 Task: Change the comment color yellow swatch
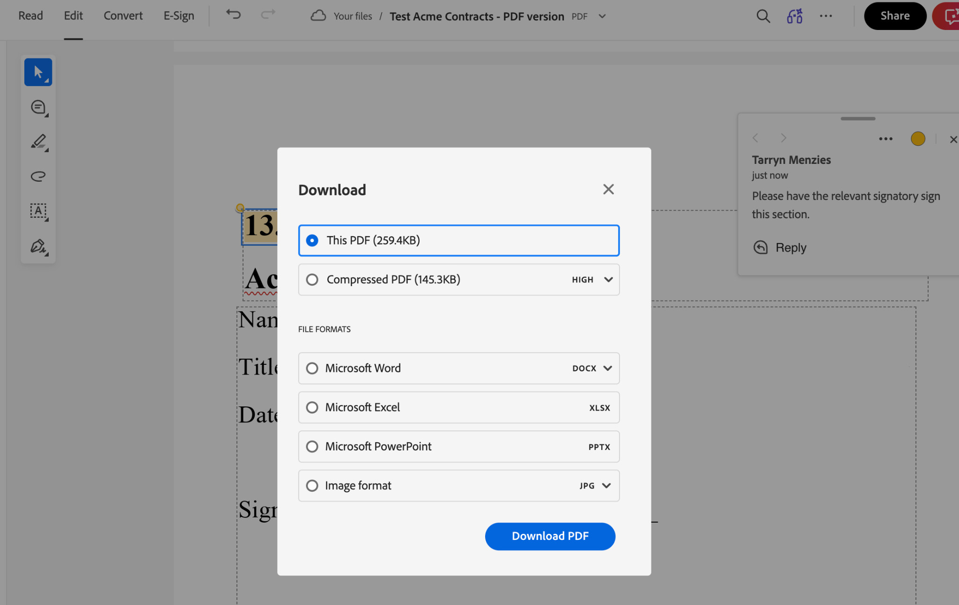coord(918,139)
